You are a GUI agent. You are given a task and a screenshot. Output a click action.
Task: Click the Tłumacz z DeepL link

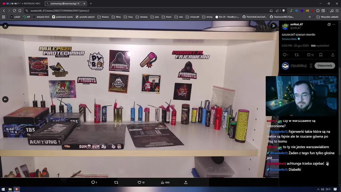[x=289, y=39]
